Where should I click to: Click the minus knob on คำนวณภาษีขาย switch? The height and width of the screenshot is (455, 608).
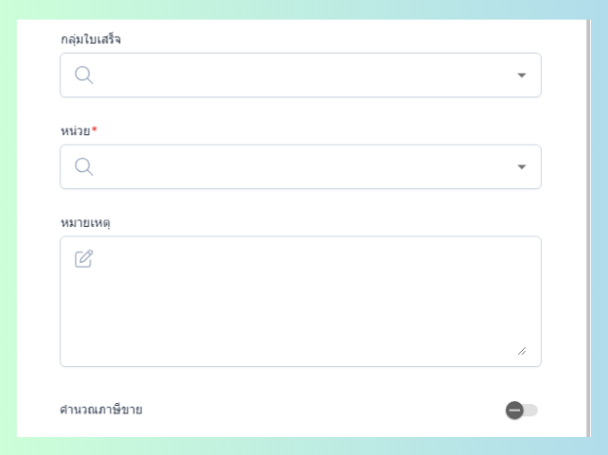click(x=514, y=410)
